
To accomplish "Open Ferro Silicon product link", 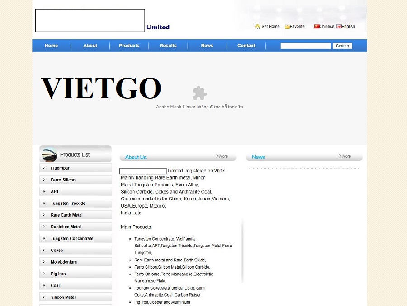I will 63,180.
